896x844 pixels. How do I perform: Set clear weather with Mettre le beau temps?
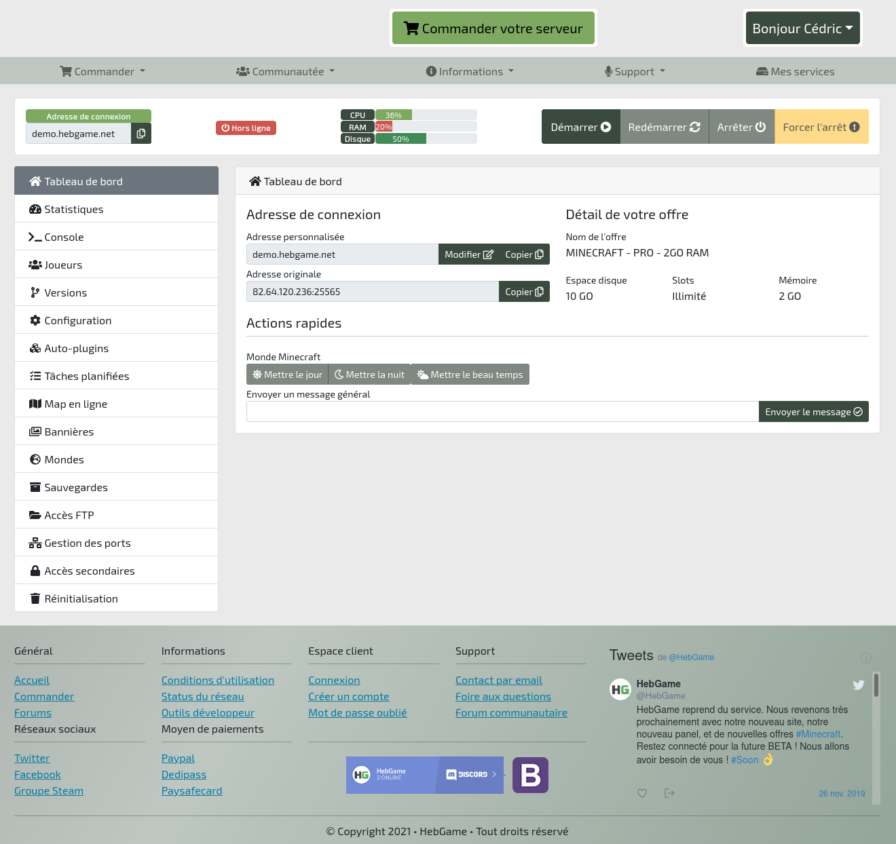click(470, 375)
